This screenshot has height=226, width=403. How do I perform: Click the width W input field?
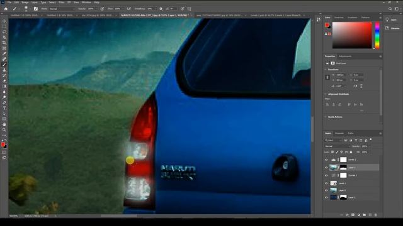341,75
